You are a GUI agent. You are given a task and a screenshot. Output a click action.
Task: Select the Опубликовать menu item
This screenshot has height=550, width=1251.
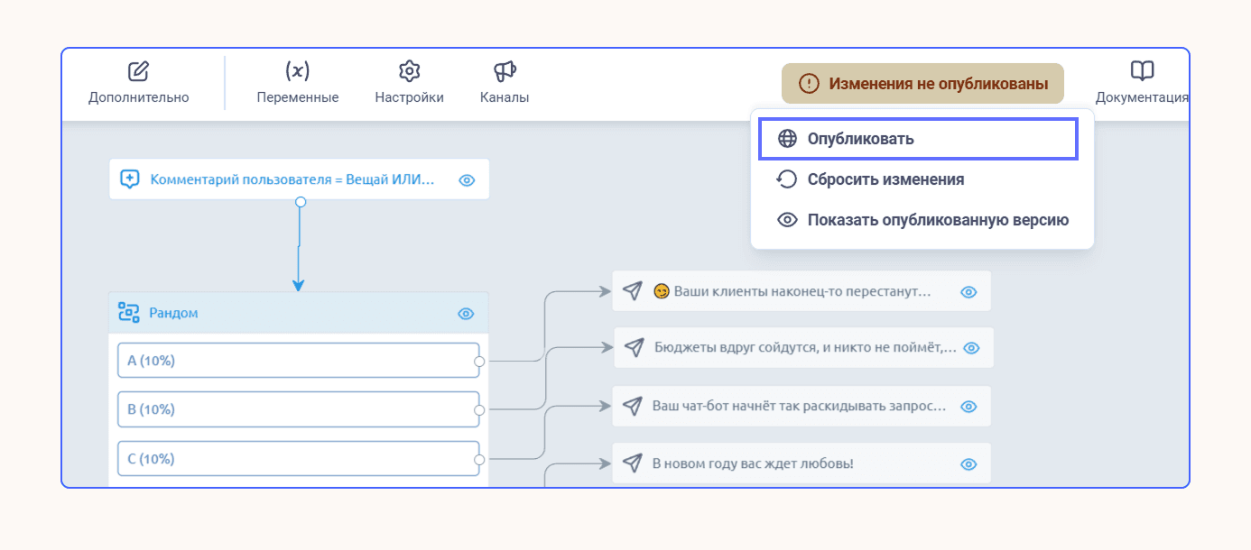tap(918, 139)
